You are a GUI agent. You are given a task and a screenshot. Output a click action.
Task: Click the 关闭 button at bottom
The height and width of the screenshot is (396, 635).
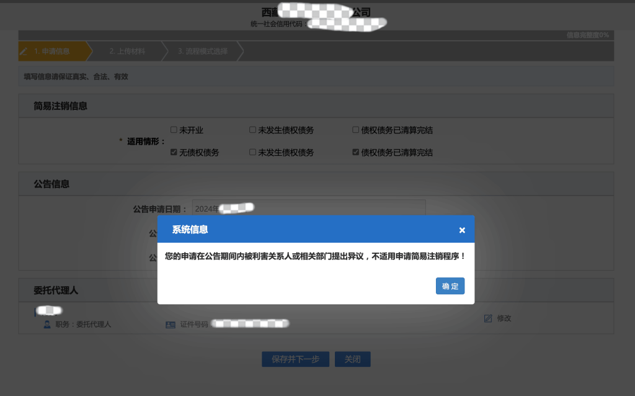[352, 359]
